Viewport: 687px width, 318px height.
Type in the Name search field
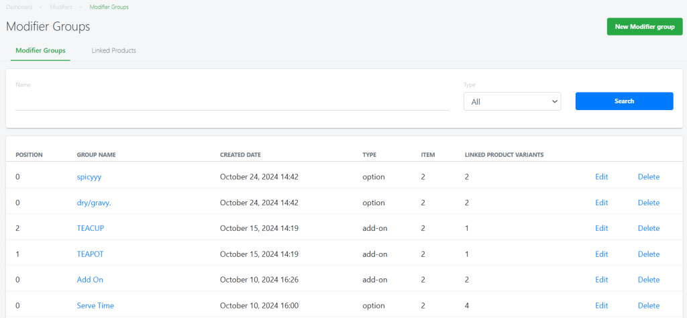tap(231, 101)
